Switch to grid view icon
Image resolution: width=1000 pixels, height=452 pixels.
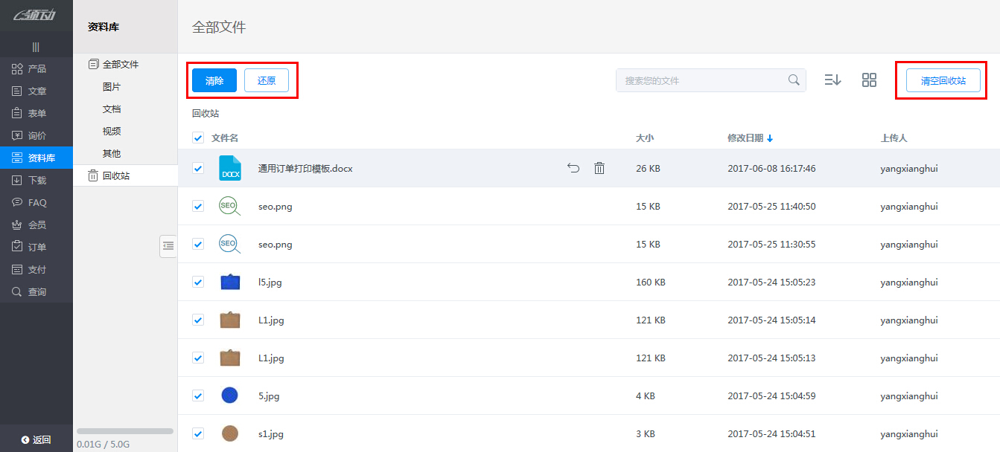point(869,80)
